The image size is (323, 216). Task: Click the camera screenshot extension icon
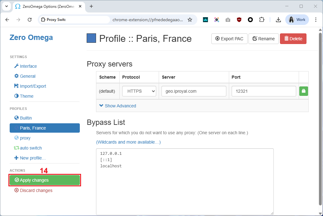[x=228, y=20]
